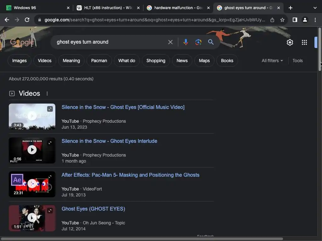Close the ghost eyes search tab

pyautogui.click(x=279, y=8)
